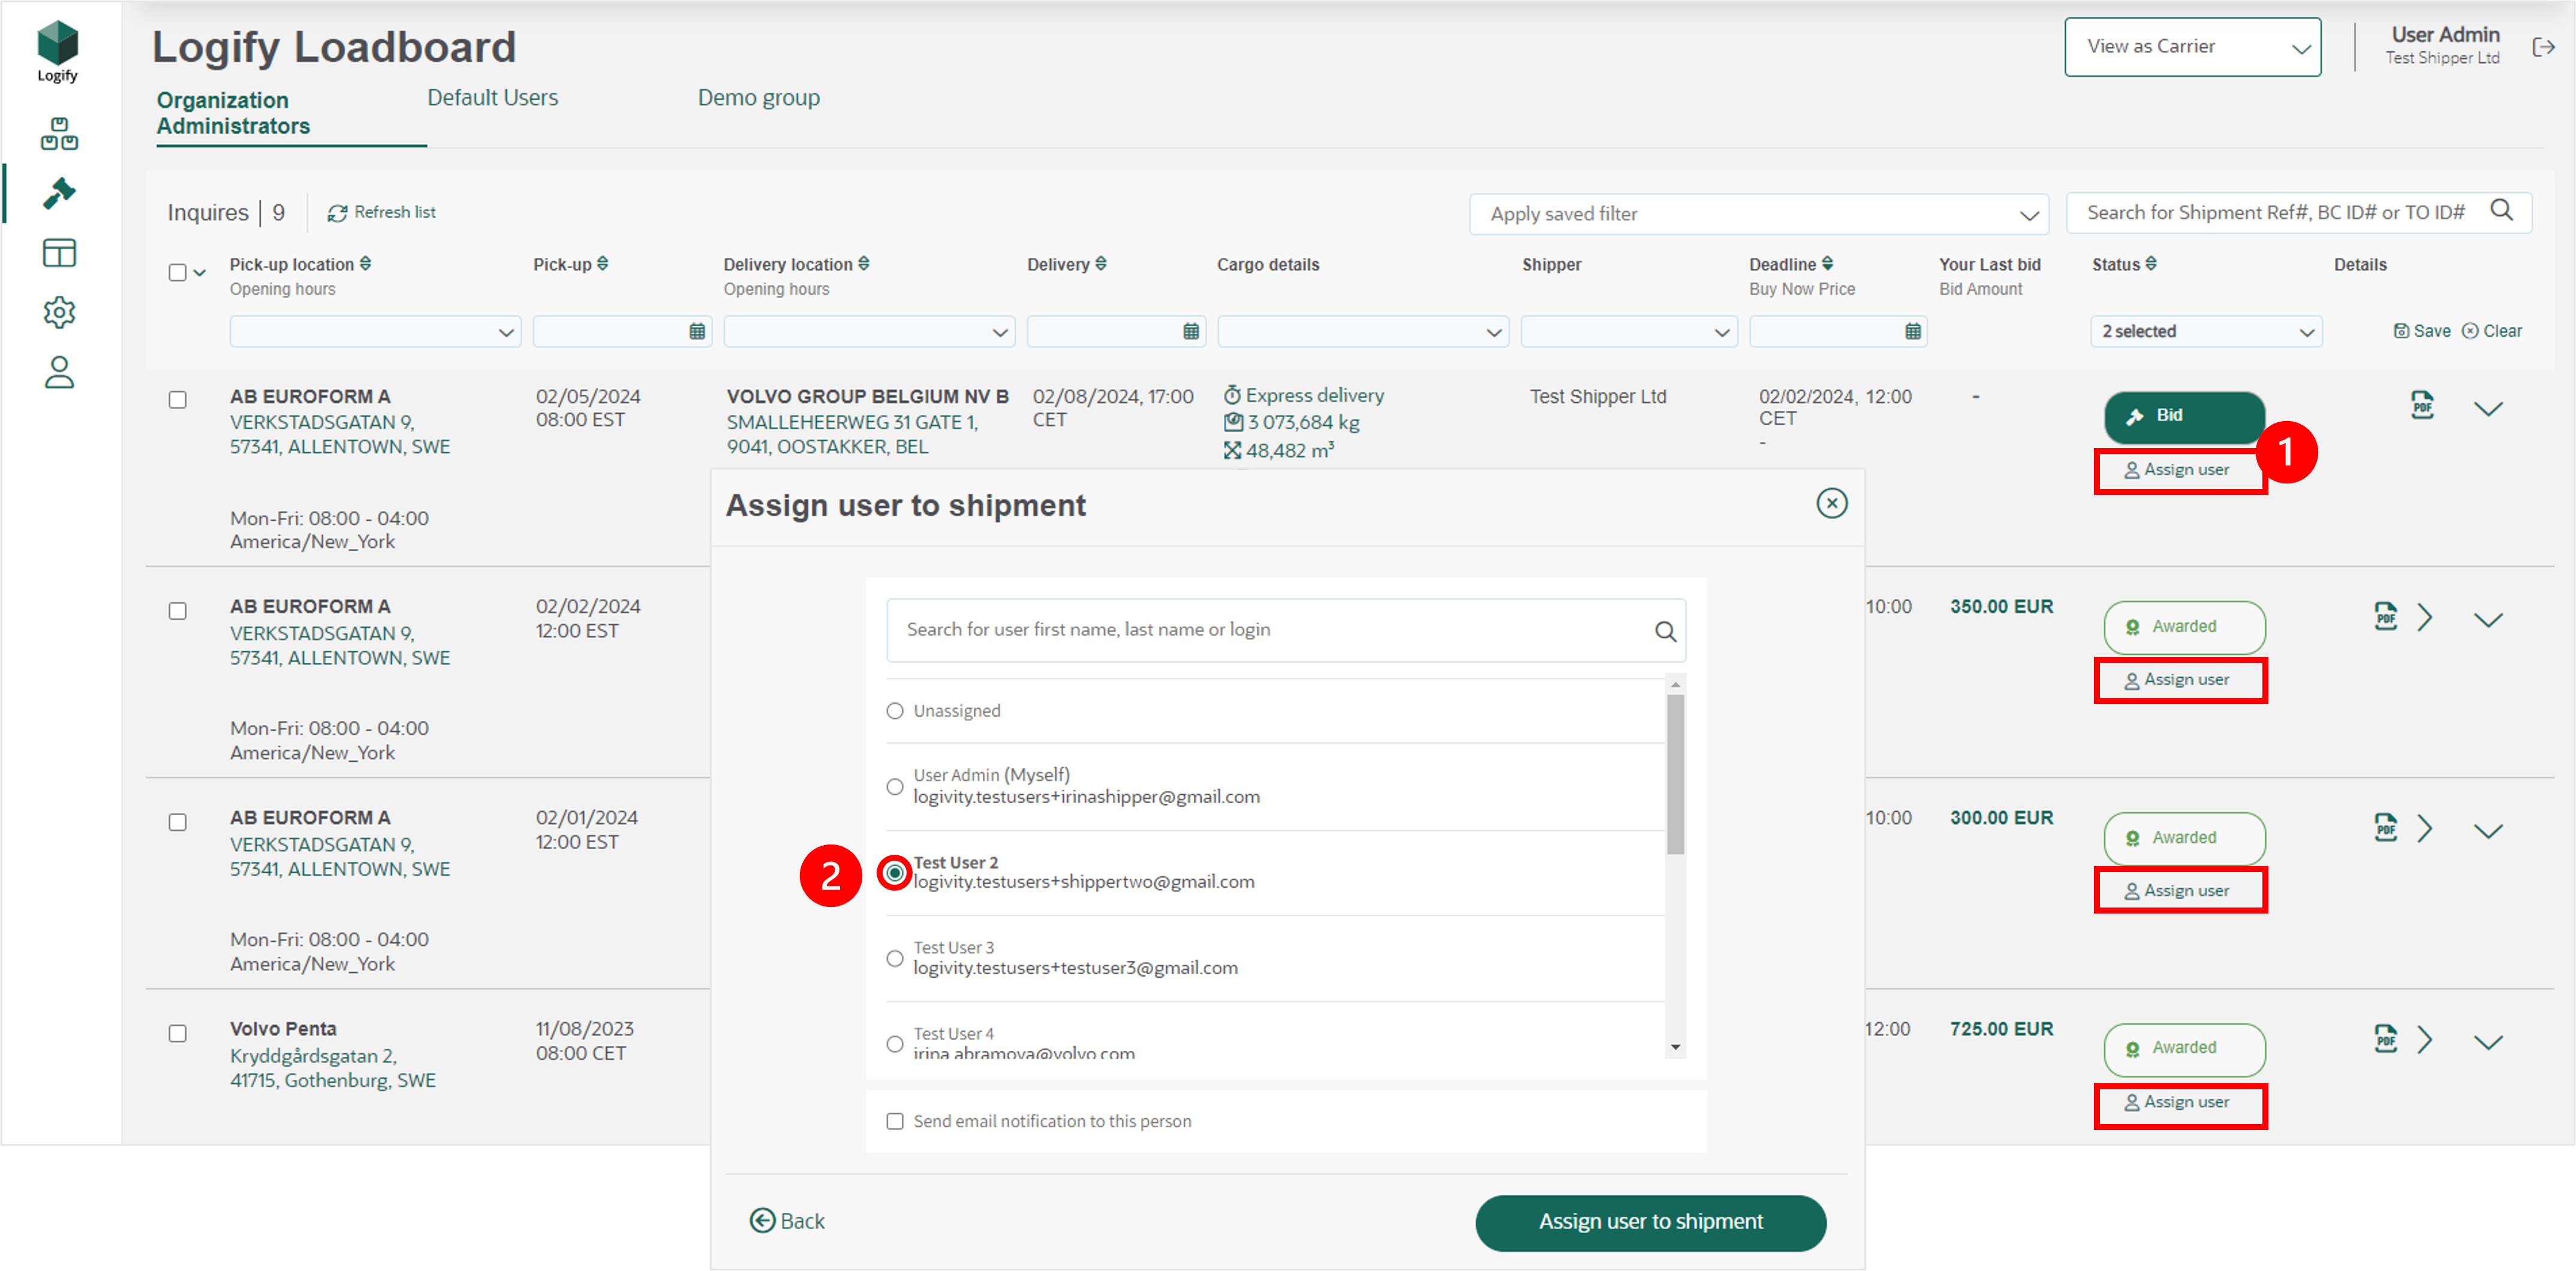2576x1271 pixels.
Task: Click the user list scroll-down arrow
Action: pos(1675,1047)
